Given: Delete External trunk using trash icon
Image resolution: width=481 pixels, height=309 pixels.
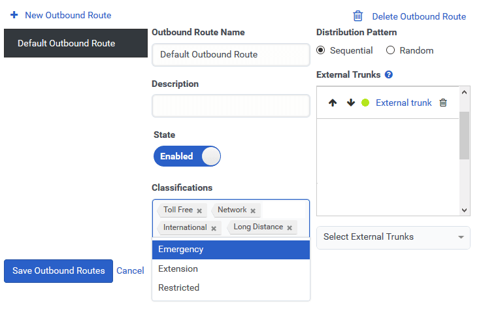Looking at the screenshot, I should click(x=443, y=103).
